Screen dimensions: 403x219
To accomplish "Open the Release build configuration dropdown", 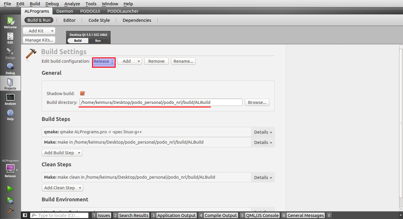I will pos(104,61).
